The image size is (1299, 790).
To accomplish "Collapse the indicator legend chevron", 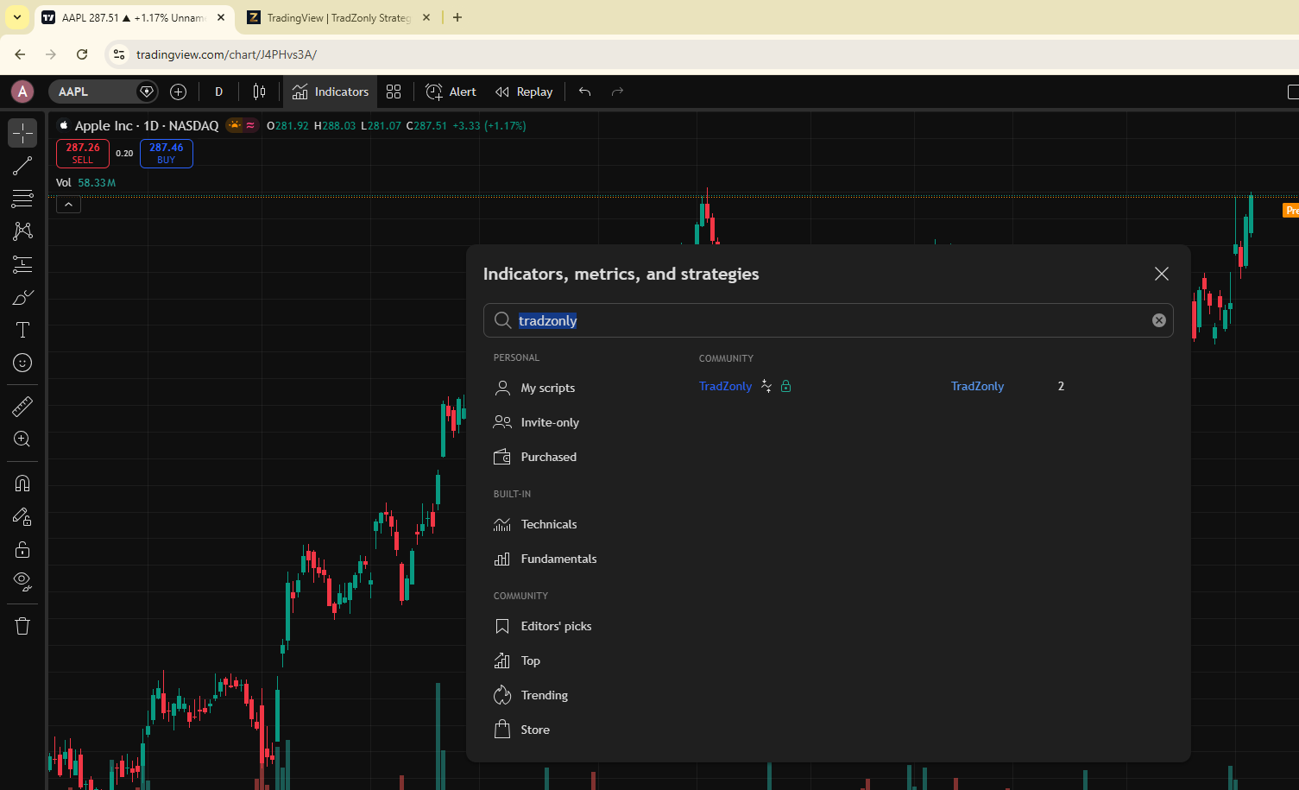I will pos(68,205).
